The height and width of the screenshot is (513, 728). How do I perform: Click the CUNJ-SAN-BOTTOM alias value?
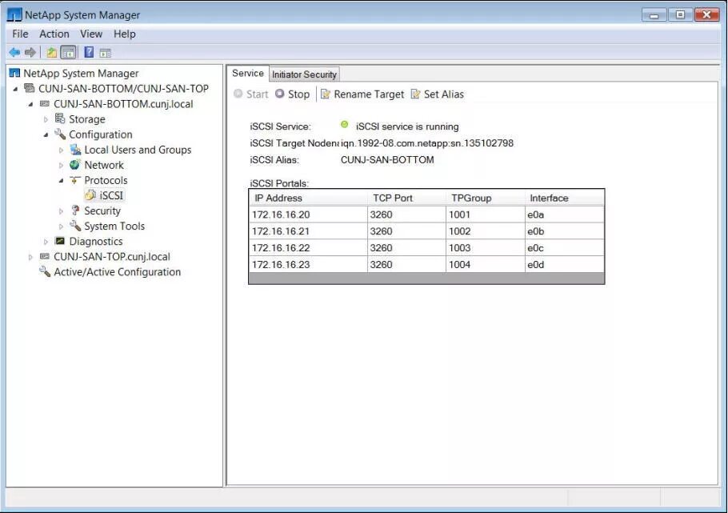(387, 160)
